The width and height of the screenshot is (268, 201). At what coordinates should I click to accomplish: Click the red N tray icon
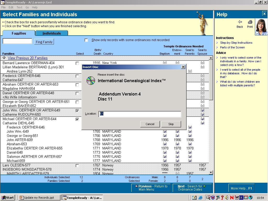pos(232,198)
